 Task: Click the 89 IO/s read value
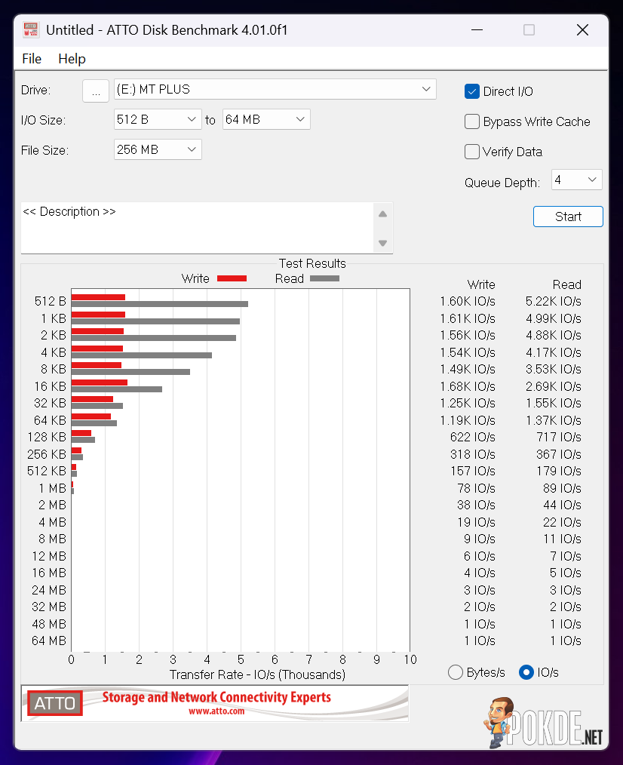[x=562, y=488]
